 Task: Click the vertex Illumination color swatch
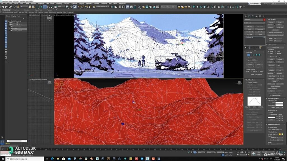[279, 105]
